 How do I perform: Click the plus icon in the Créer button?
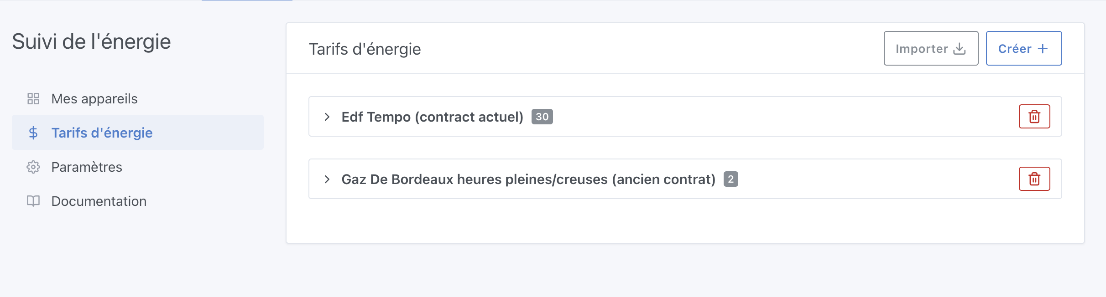click(1043, 48)
